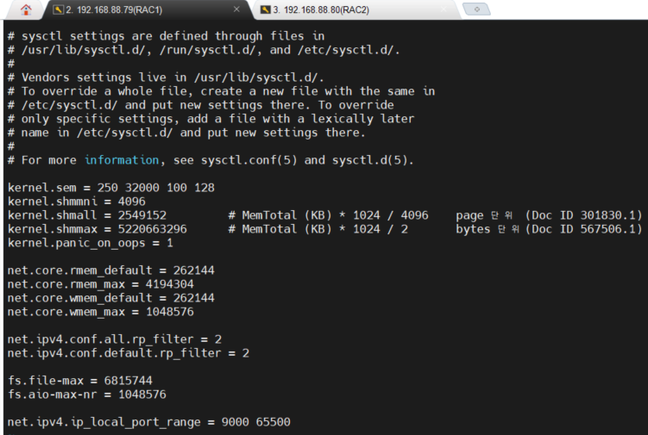Click the 'net.ipv4.ip_local_port_range' line

pyautogui.click(x=149, y=422)
